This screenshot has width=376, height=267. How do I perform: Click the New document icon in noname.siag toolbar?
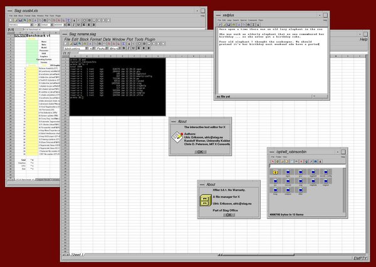(x=65, y=44)
